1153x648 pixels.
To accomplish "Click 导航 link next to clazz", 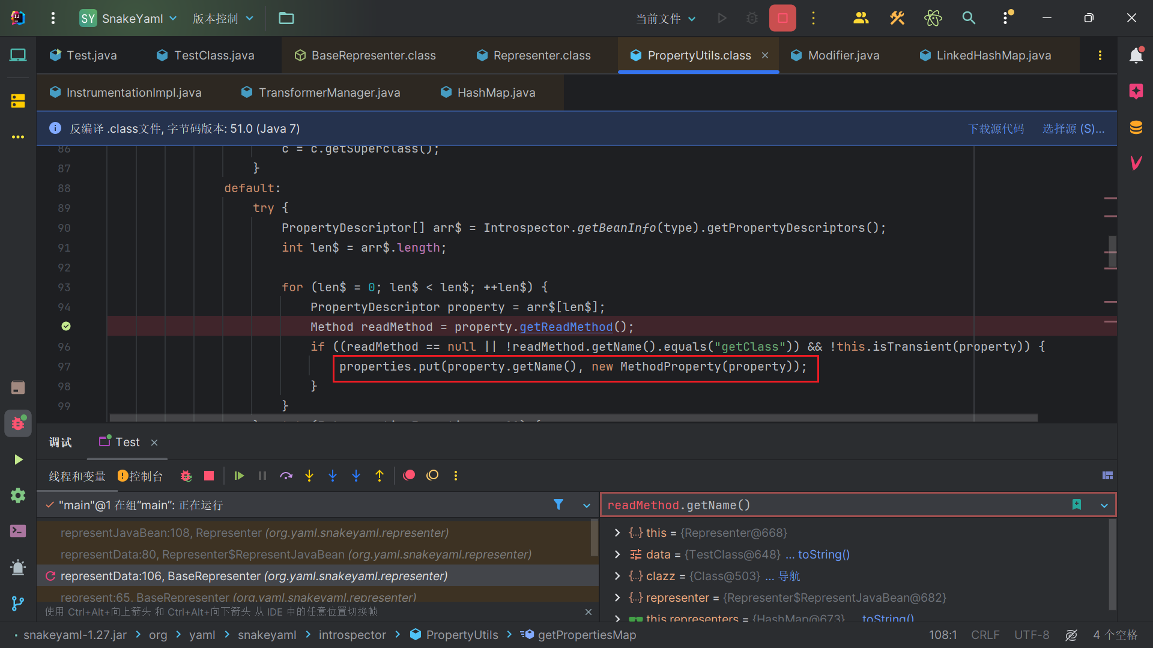I will tap(789, 576).
